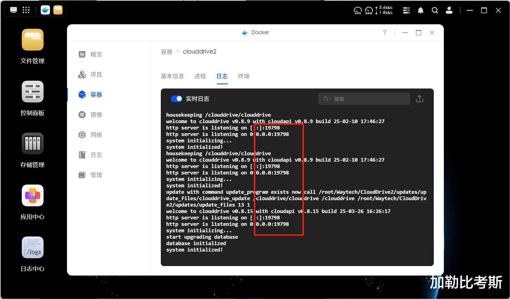Screen dimensions: 510x299
Task: Toggle the 实时日志 switch off
Action: pyautogui.click(x=176, y=99)
